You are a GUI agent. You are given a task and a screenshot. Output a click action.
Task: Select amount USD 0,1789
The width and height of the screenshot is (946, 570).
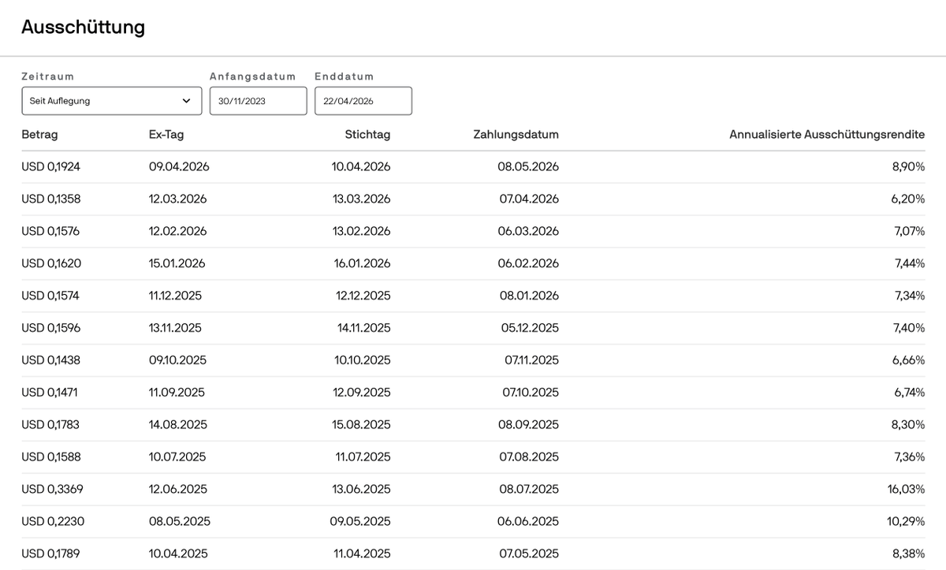coord(51,554)
